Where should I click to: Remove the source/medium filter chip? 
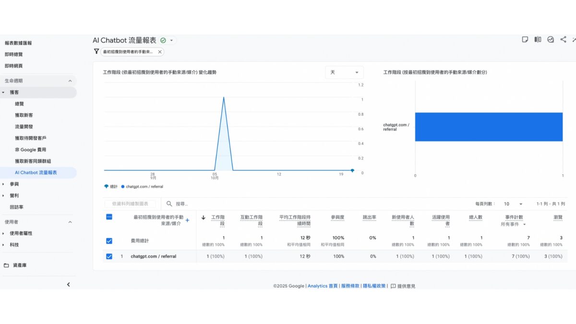tap(160, 52)
